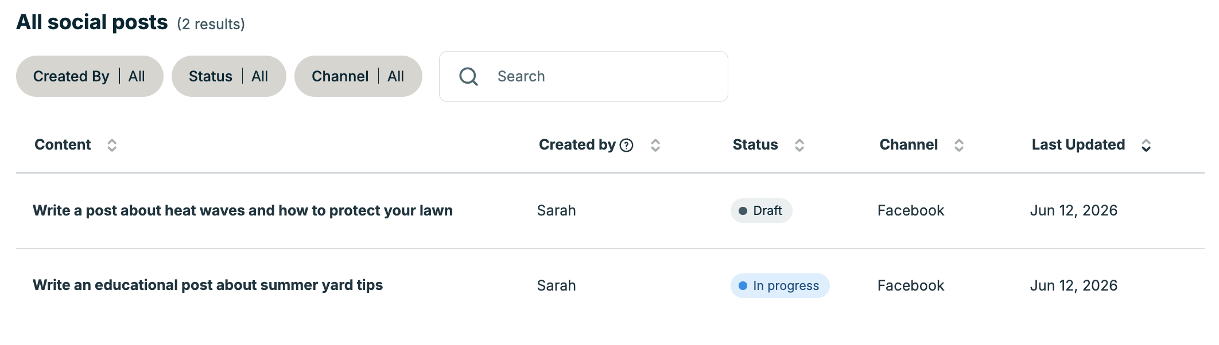Click the search magnifier icon
The image size is (1219, 345).
click(x=468, y=76)
